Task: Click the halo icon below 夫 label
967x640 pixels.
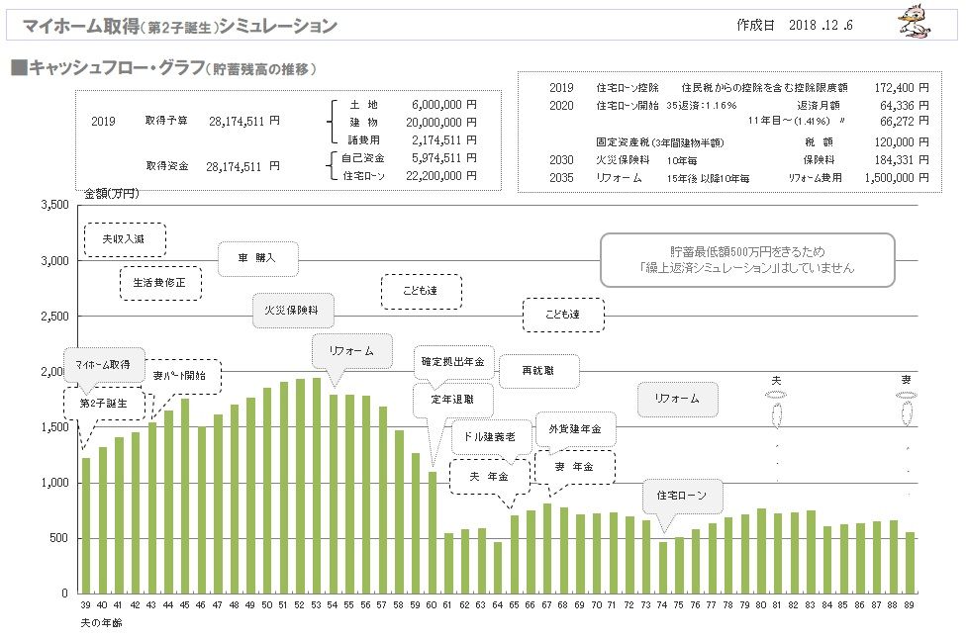Action: [x=777, y=396]
